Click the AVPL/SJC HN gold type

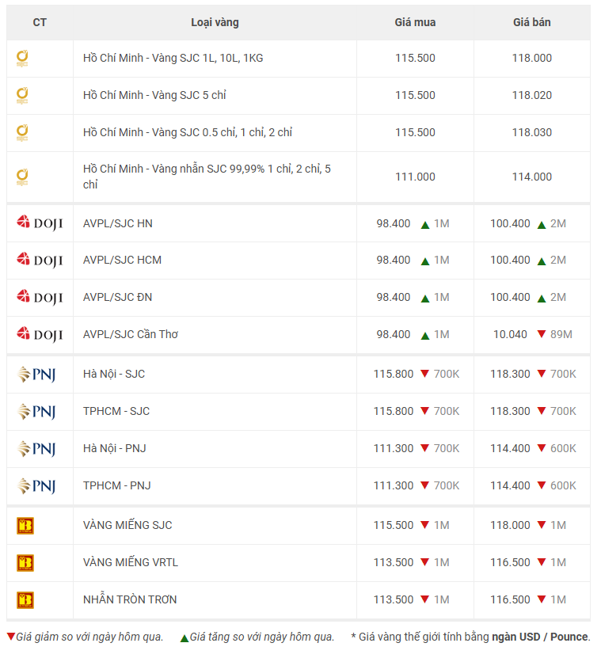[118, 224]
